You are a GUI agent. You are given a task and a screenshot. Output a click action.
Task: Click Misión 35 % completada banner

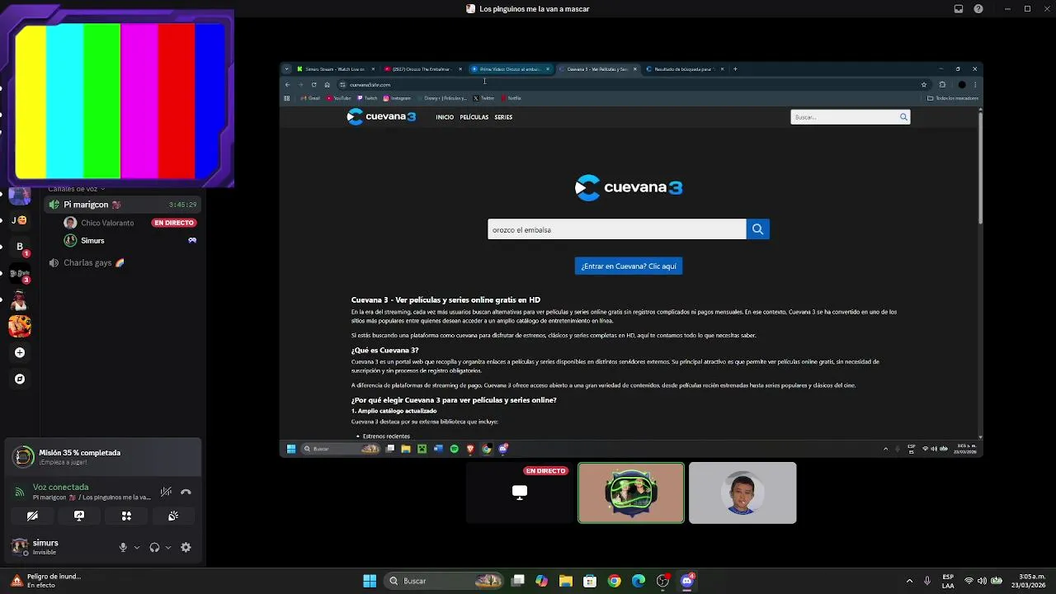tap(103, 457)
